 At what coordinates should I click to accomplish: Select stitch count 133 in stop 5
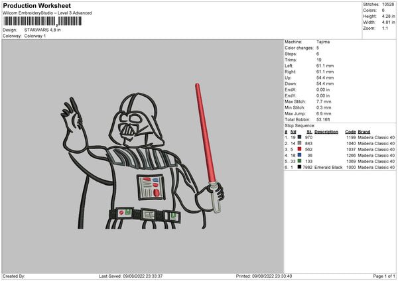[308, 161]
